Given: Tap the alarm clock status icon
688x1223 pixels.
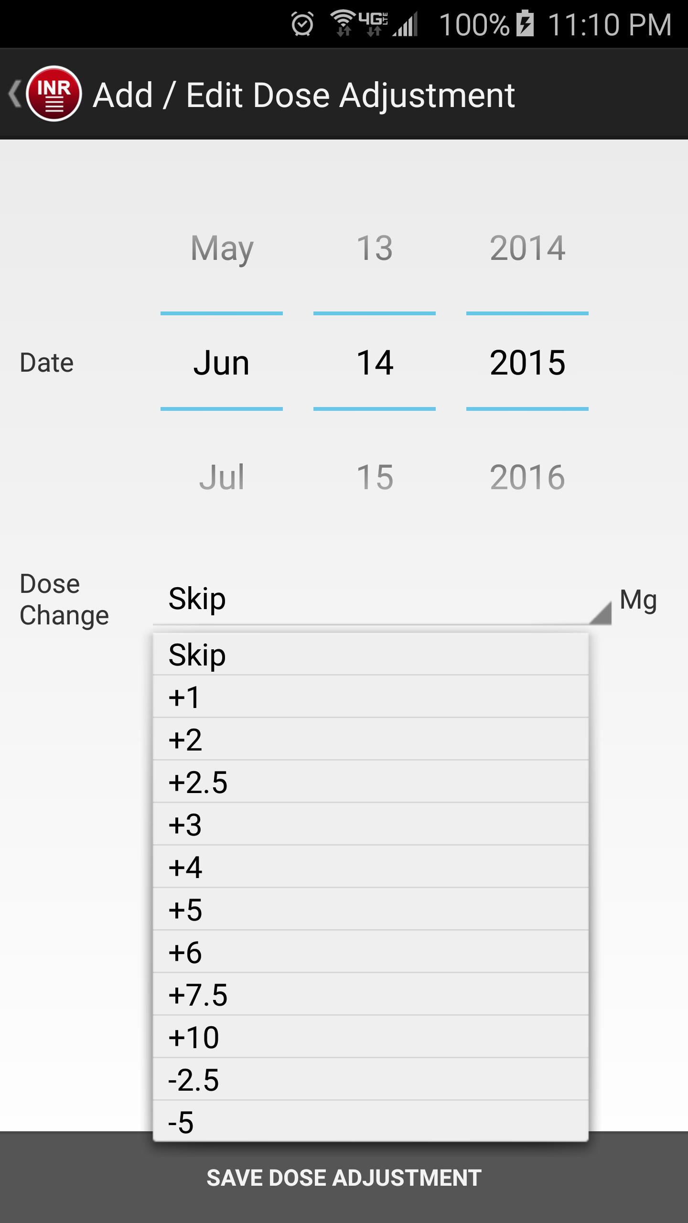Looking at the screenshot, I should click(x=302, y=24).
